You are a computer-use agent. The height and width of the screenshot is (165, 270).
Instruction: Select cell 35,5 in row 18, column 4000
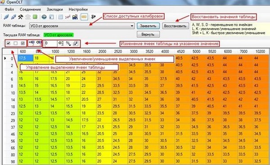point(166,106)
